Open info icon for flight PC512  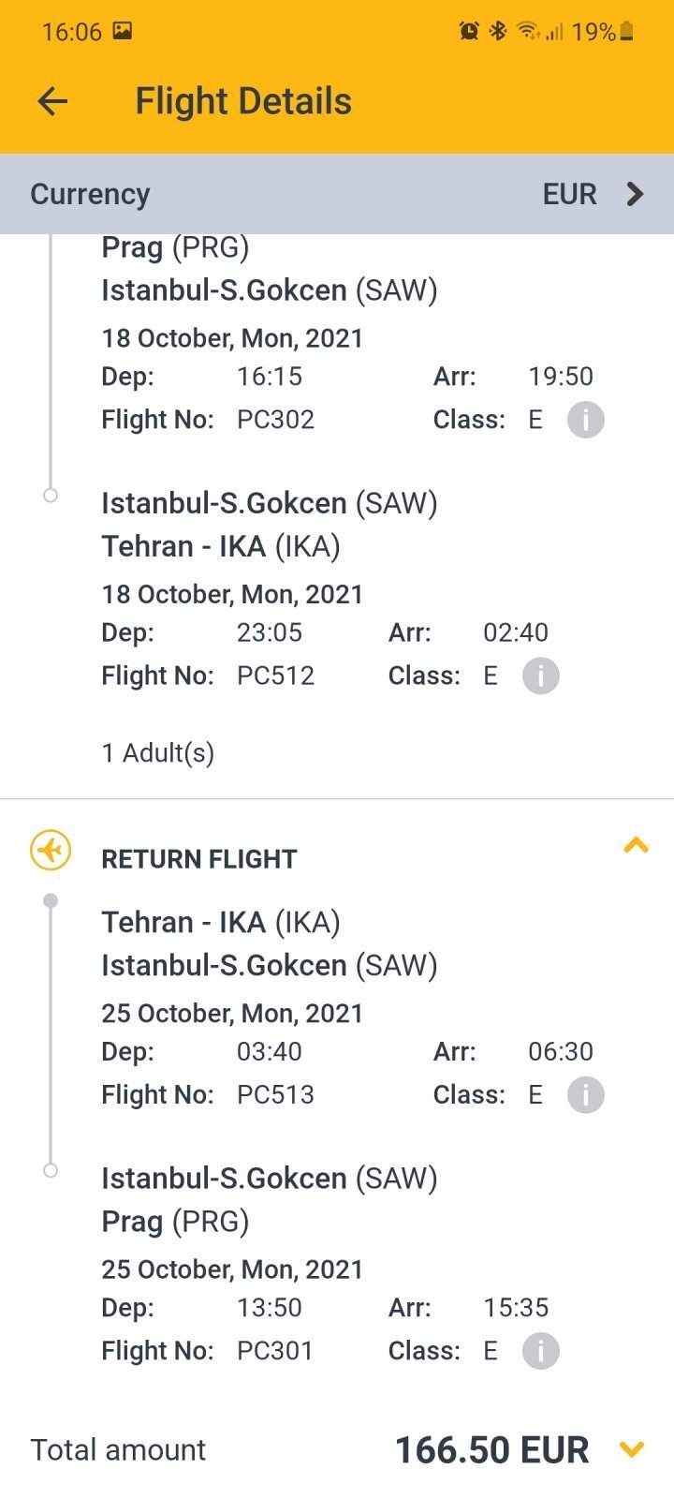(540, 675)
